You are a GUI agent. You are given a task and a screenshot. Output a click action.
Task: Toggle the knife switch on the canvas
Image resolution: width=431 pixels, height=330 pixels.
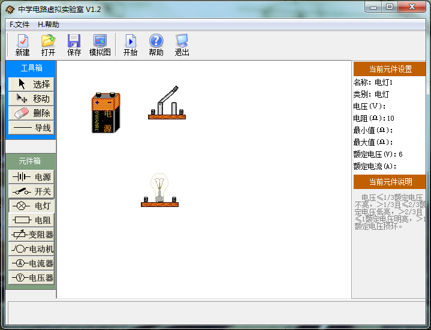click(x=166, y=104)
